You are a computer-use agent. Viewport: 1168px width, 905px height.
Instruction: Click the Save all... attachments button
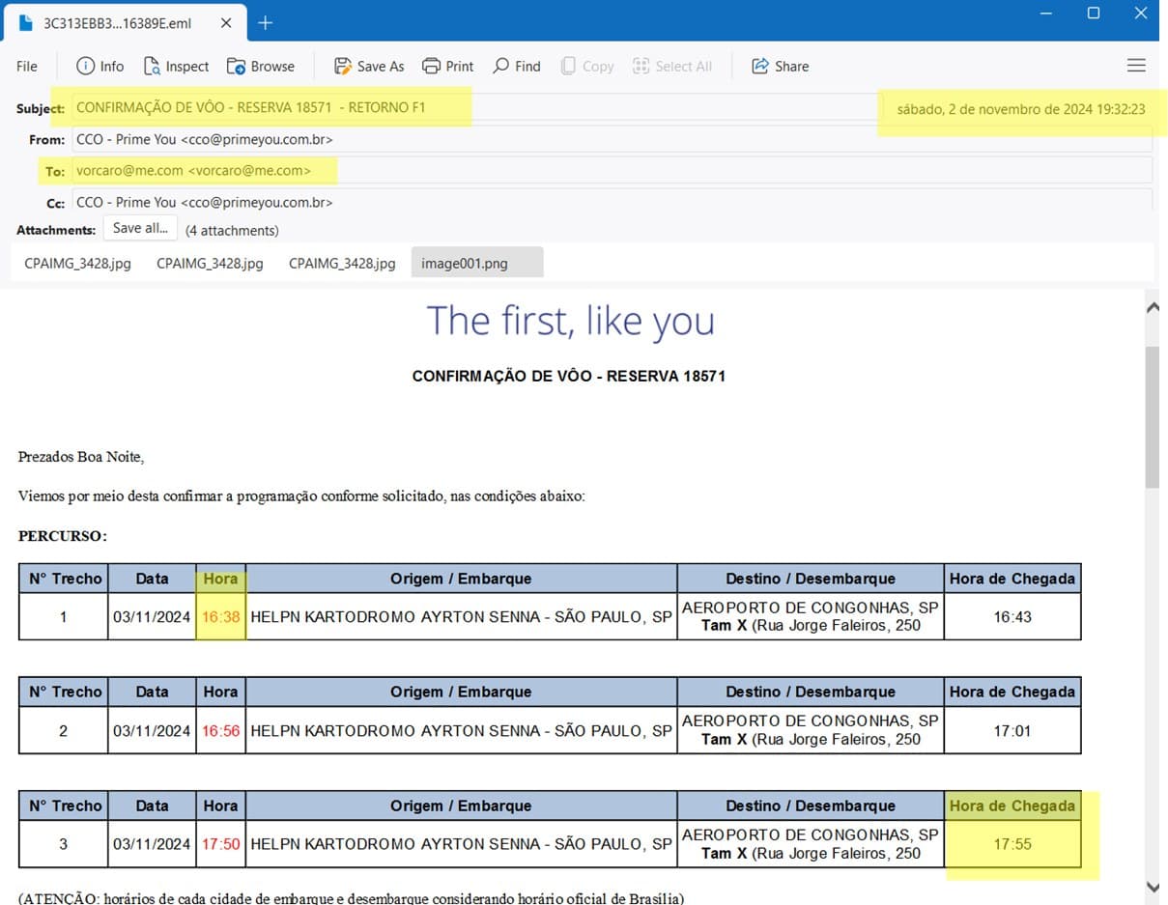(x=140, y=229)
